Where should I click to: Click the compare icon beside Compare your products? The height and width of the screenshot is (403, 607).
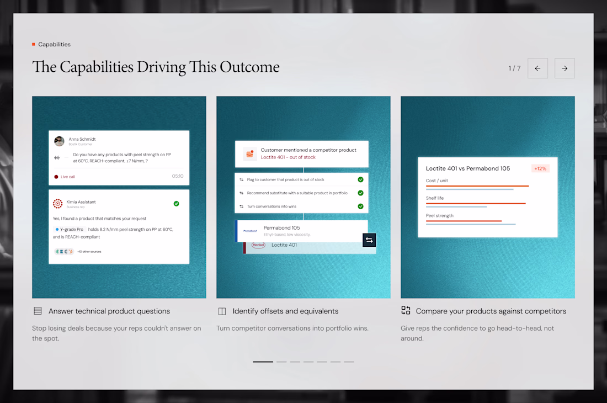406,310
